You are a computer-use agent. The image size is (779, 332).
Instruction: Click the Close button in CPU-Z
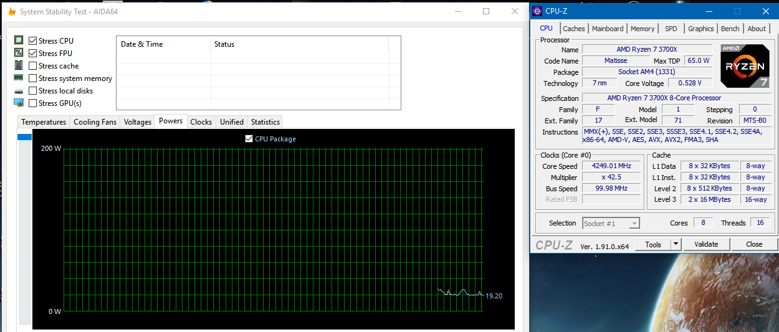[x=754, y=244]
